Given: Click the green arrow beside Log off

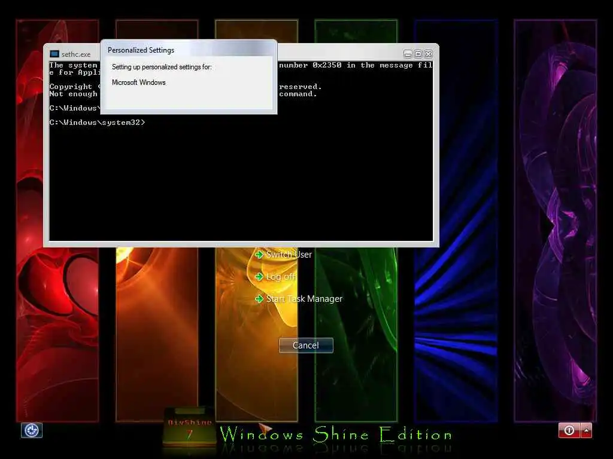Looking at the screenshot, I should (x=259, y=277).
